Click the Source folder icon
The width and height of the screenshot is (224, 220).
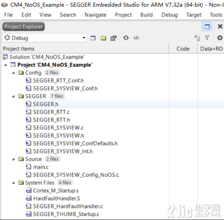click(21, 159)
